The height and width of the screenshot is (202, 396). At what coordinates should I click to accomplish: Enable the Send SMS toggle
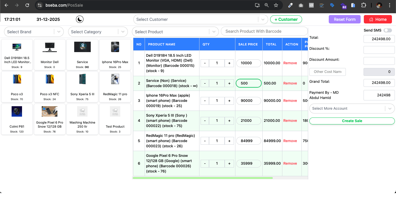(387, 30)
